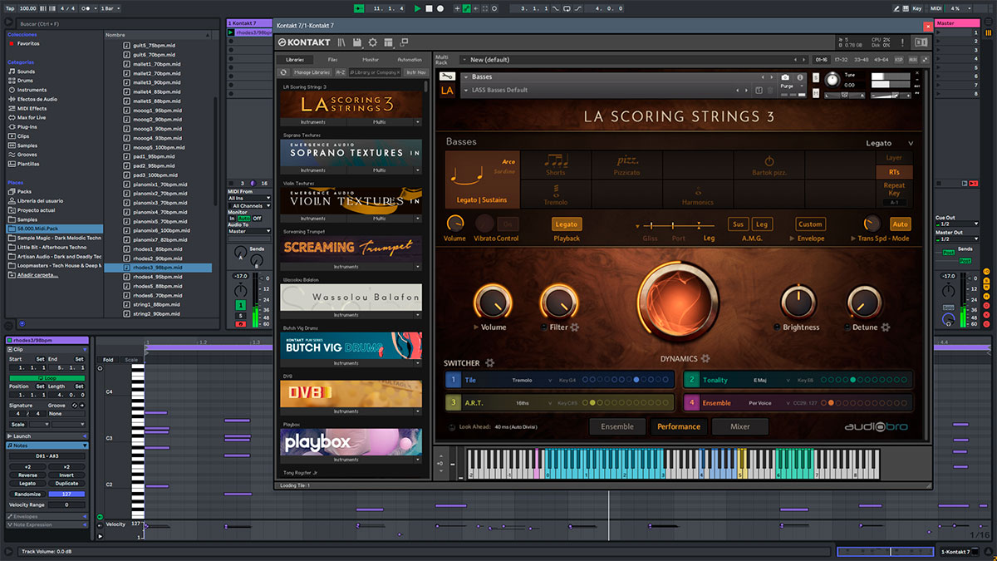Open the Legato mode dropdown
The width and height of the screenshot is (997, 561).
tap(889, 143)
